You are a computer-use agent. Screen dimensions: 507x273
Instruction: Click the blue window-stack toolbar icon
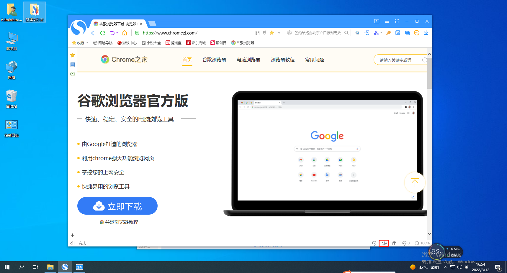click(407, 33)
